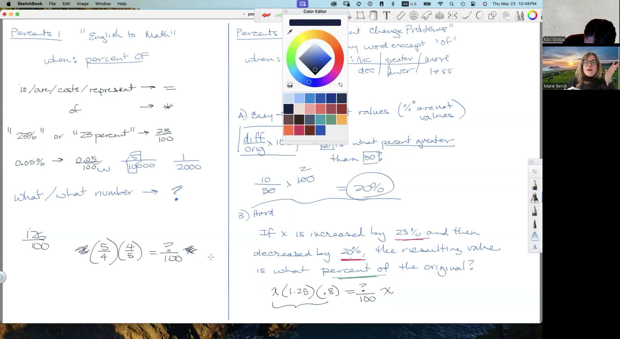Open Control Center in menu bar
The width and height of the screenshot is (620, 339).
[x=473, y=4]
